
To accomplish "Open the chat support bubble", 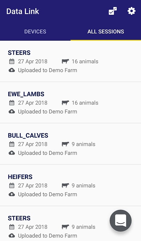I will pos(121,221).
